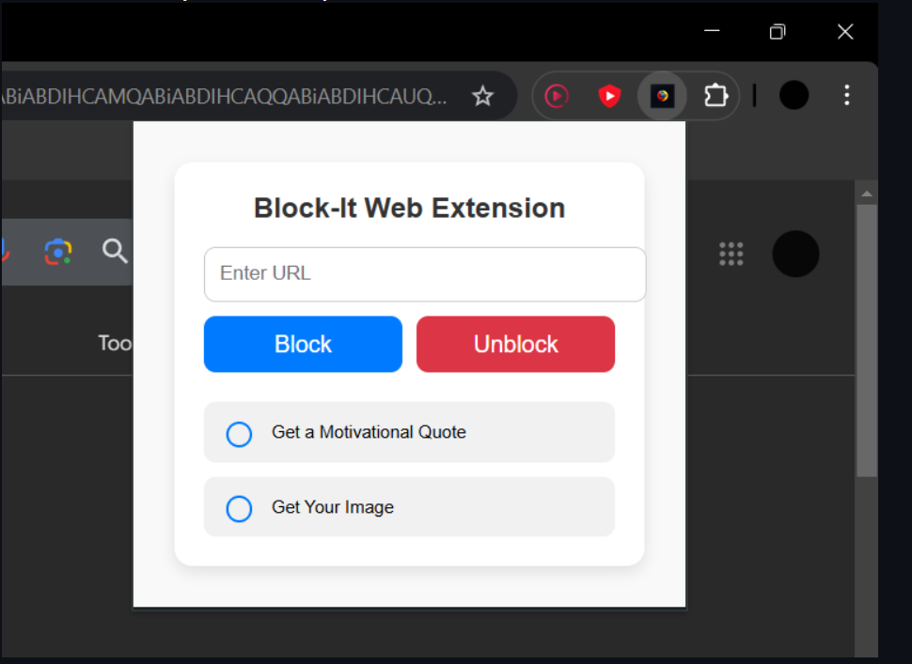Open the Chrome profile avatar in toolbar

pos(794,95)
